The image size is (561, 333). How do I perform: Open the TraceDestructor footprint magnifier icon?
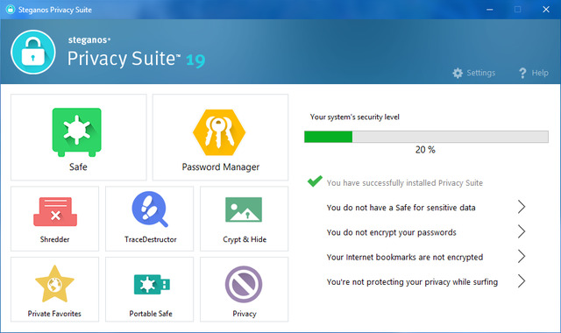[x=150, y=209]
